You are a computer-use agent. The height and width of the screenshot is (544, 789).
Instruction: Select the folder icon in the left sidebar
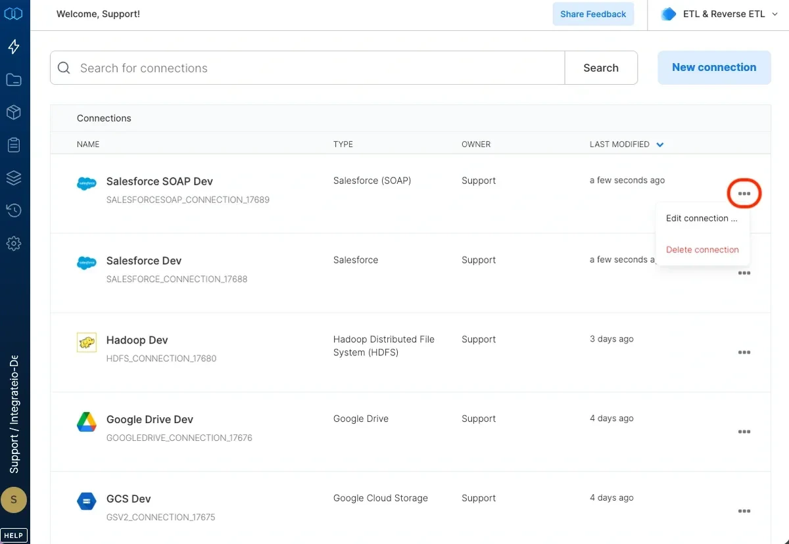(x=14, y=79)
